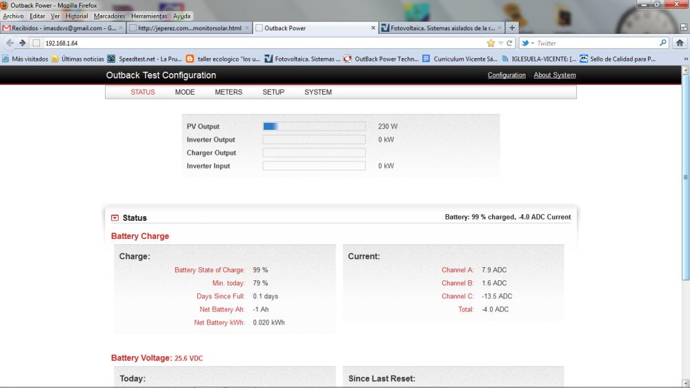Open the Archivo menu

(13, 16)
